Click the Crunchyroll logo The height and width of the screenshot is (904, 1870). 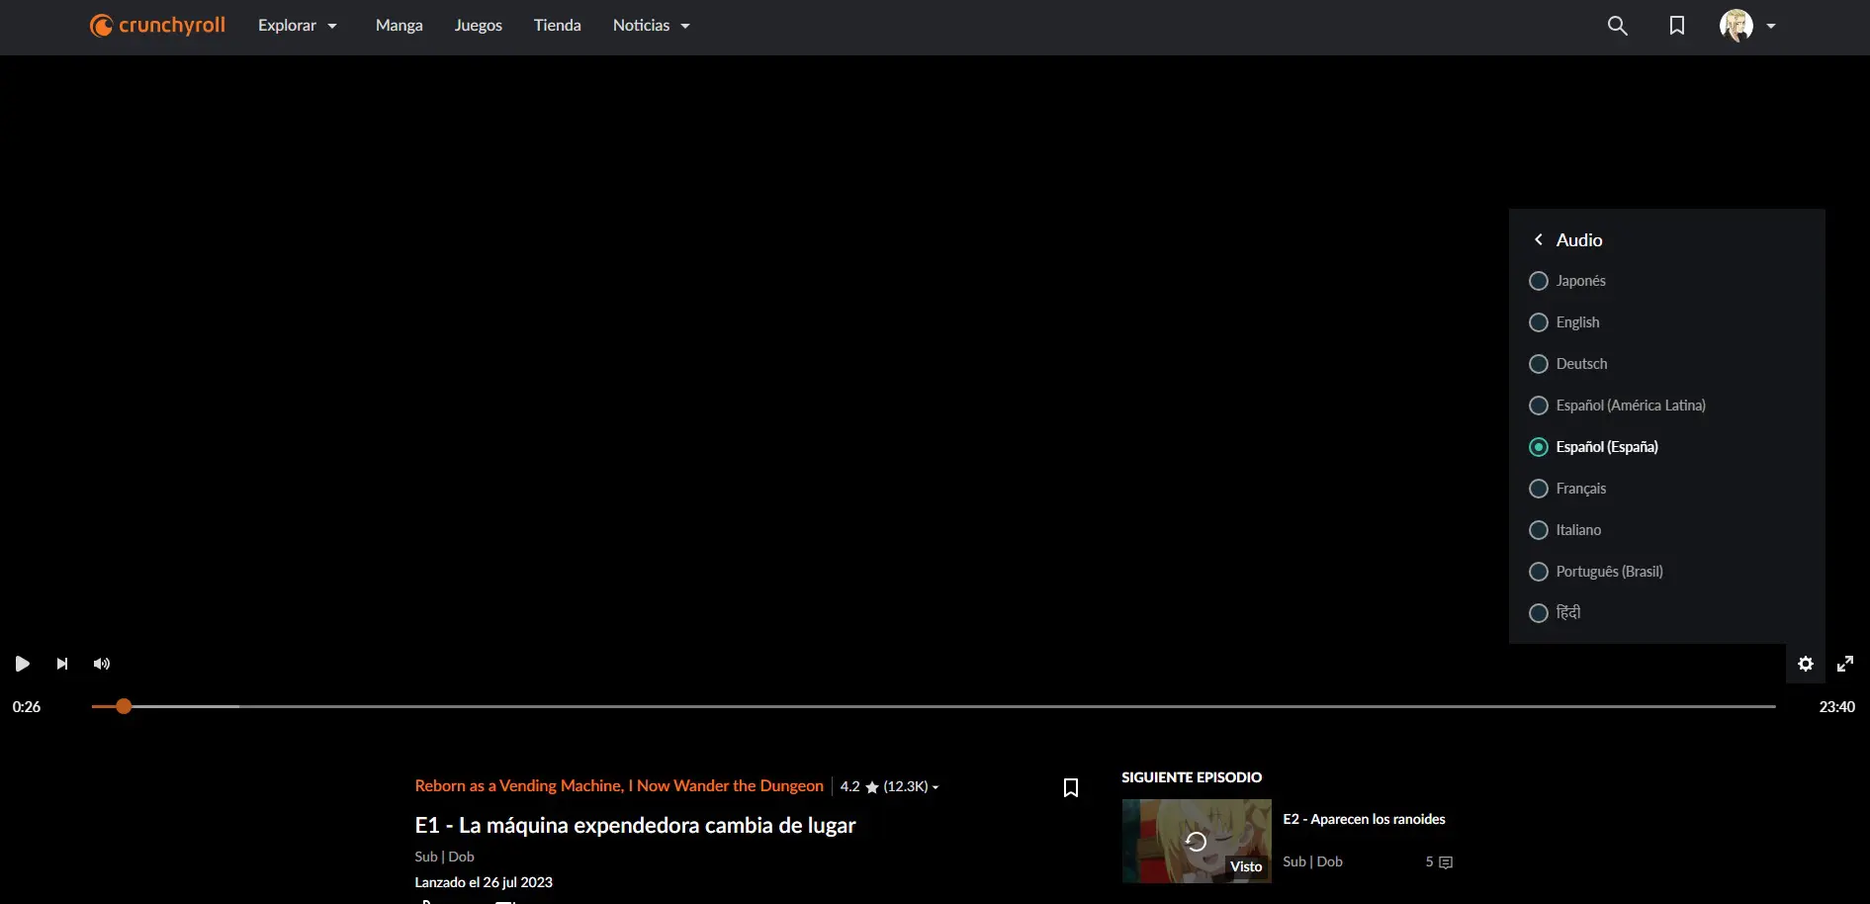[157, 26]
